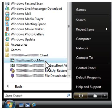Image resolution: width=112 pixels, height=109 pixels.
Task: Select the Windows Mail label
Action: [21, 14]
